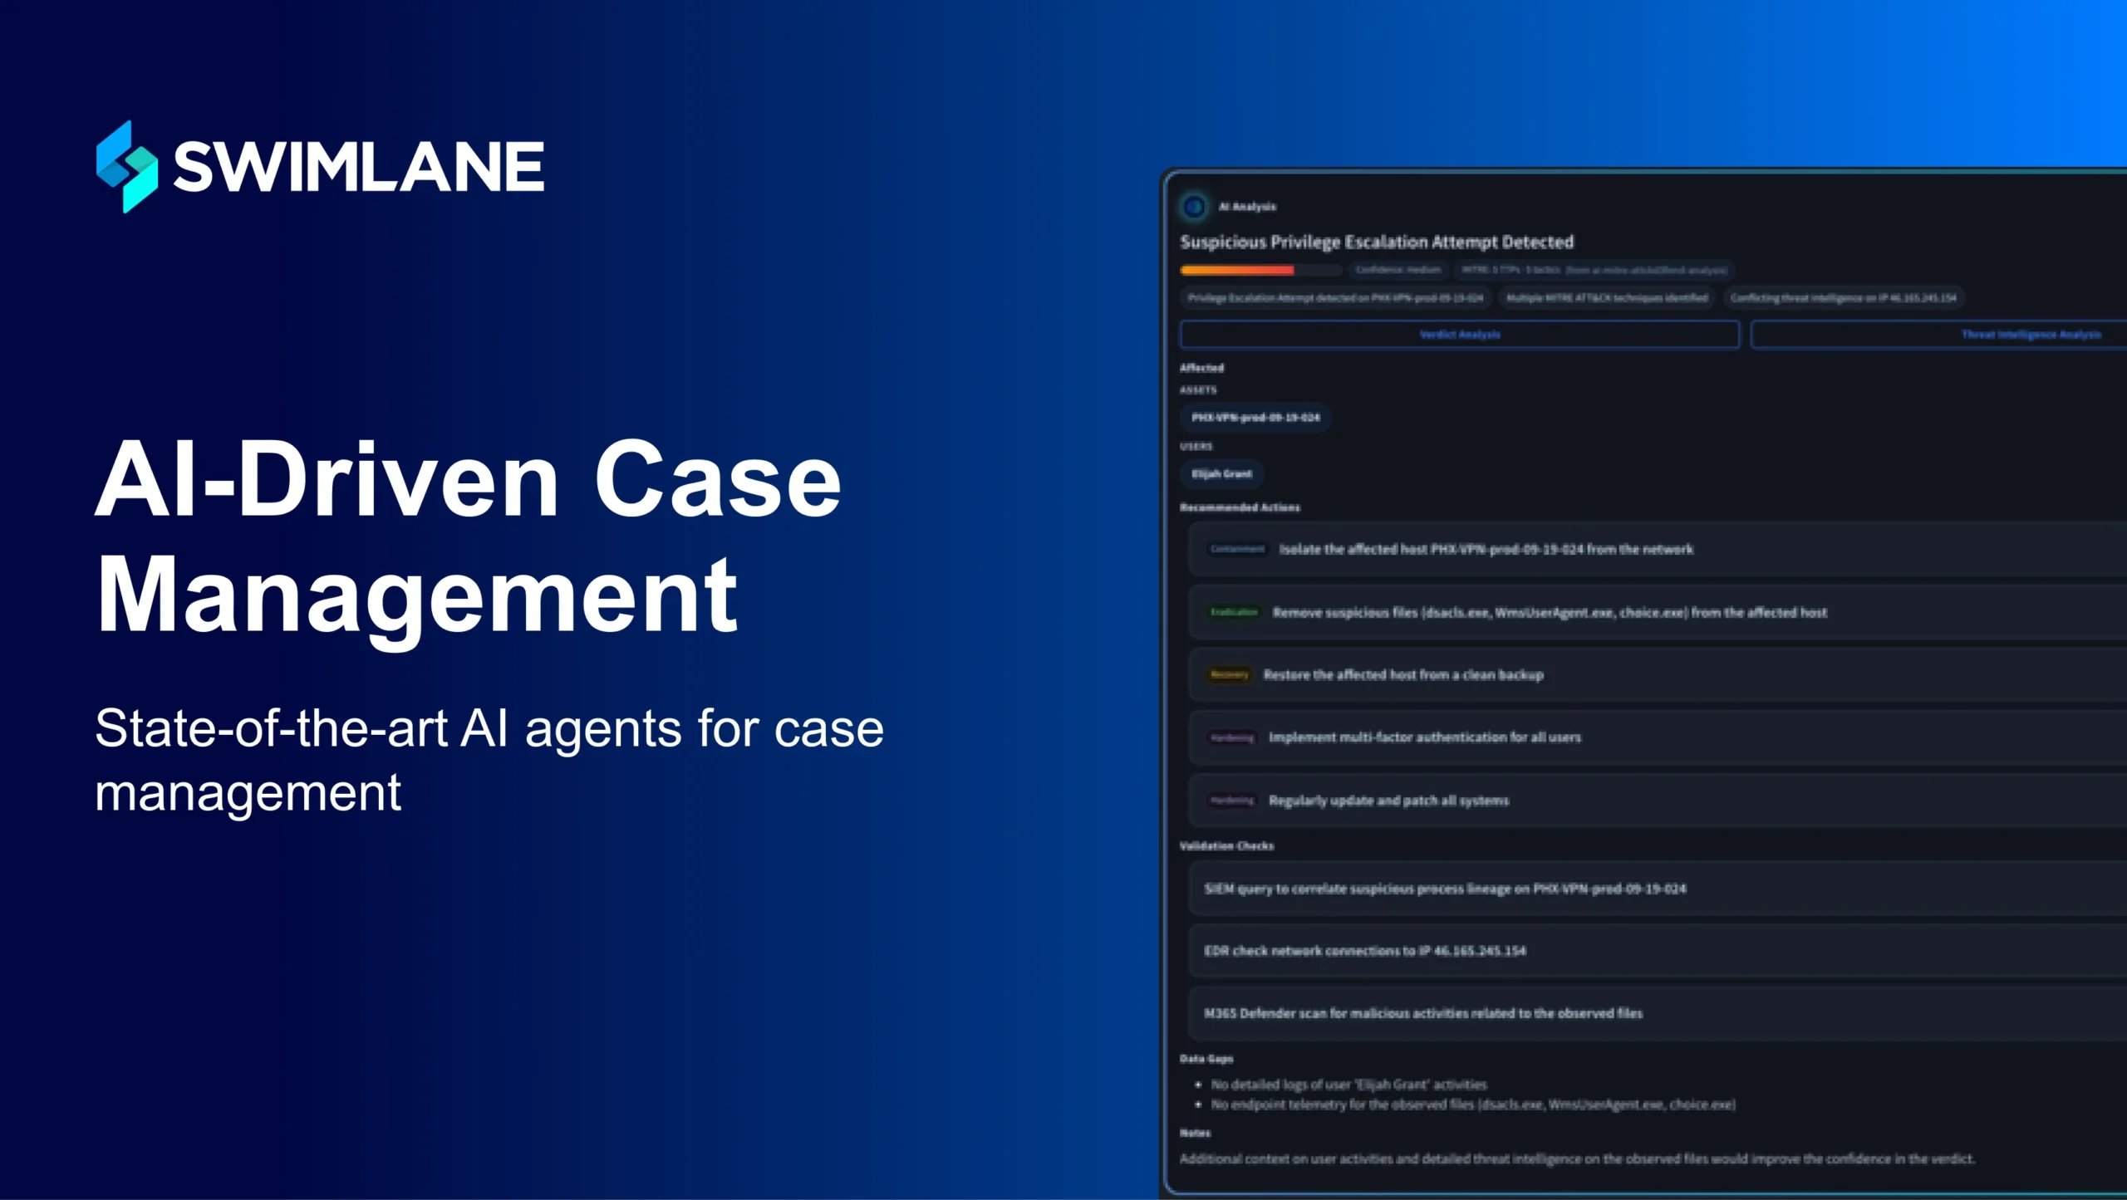Screen dimensions: 2127x1200
Task: Click the Multiple MITRE ATT&CK techniques chip
Action: pos(1607,298)
